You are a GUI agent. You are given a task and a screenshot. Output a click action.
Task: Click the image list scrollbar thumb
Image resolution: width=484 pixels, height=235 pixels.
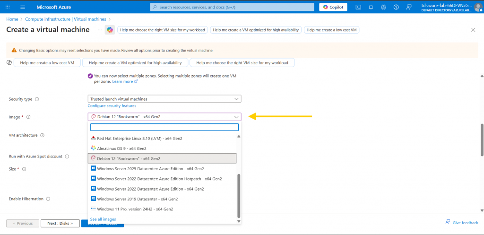click(239, 195)
